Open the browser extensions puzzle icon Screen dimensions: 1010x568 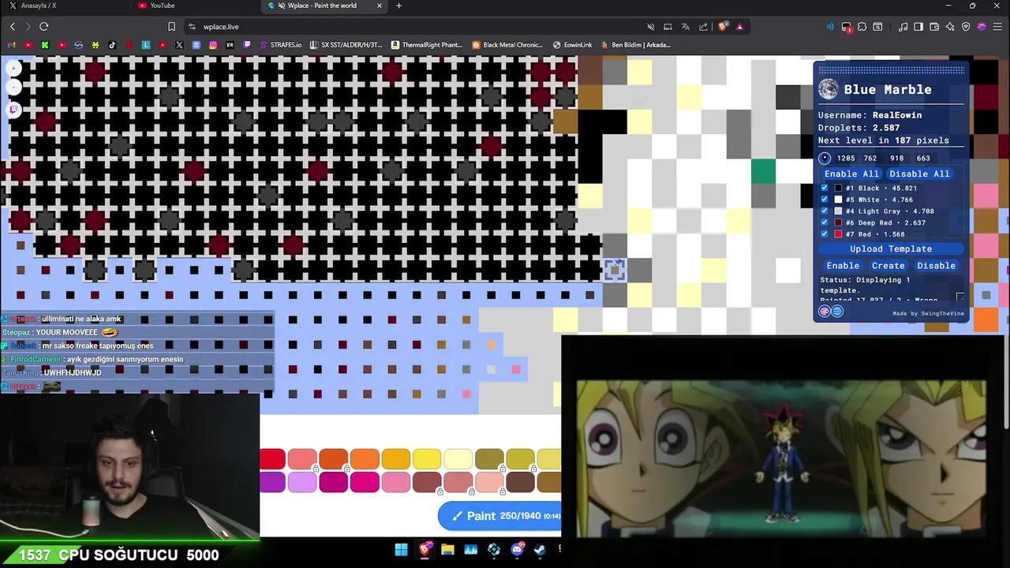pos(862,27)
